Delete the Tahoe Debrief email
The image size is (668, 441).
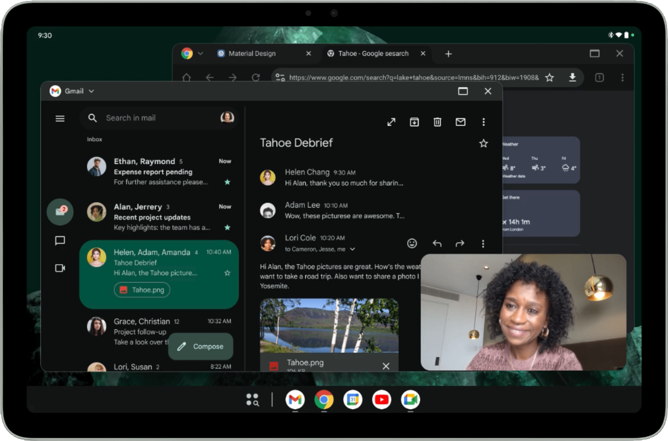[x=437, y=122]
